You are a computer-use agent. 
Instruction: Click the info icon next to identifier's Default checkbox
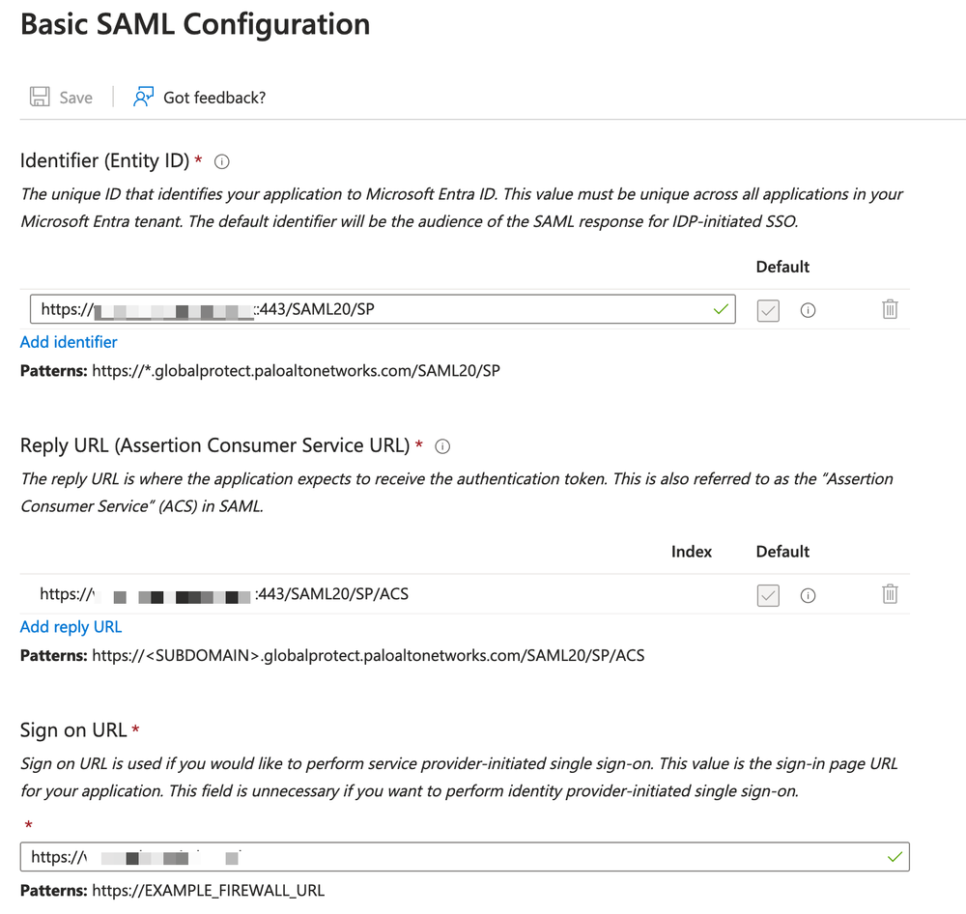[x=808, y=309]
